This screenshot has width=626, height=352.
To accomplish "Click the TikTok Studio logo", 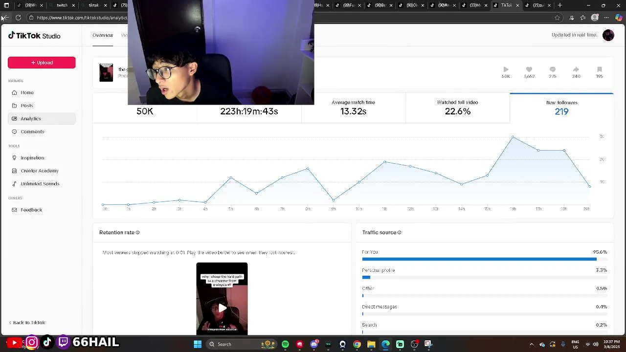I will coord(34,36).
